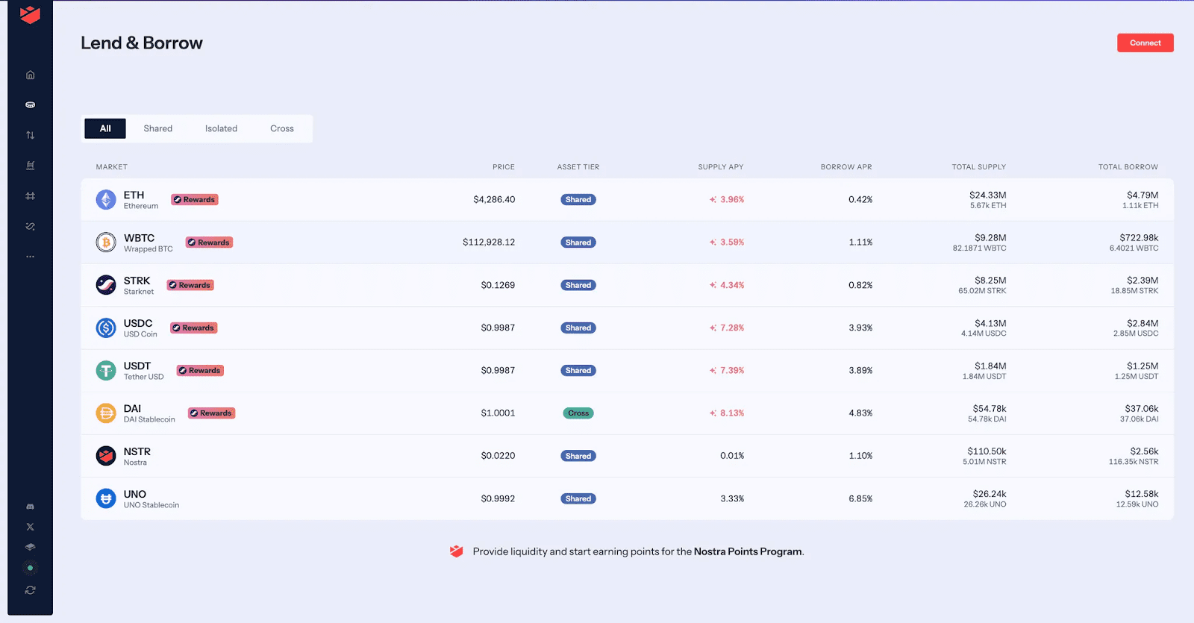This screenshot has height=623, width=1194.
Task: Select the All markets tab
Action: (105, 128)
